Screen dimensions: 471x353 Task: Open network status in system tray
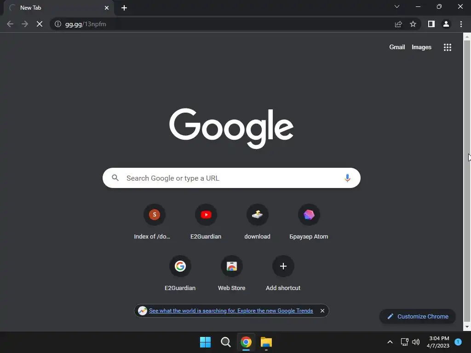click(405, 342)
